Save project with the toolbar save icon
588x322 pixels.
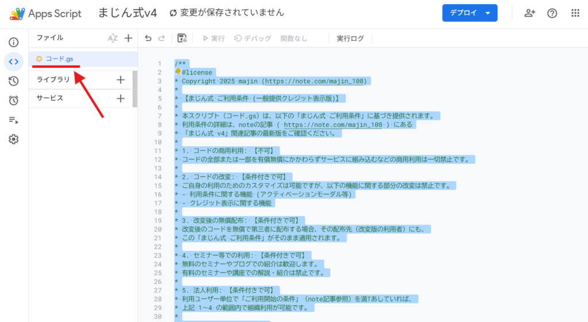click(x=182, y=38)
